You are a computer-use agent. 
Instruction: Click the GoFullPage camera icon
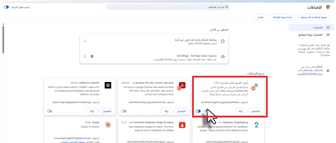pos(223,56)
